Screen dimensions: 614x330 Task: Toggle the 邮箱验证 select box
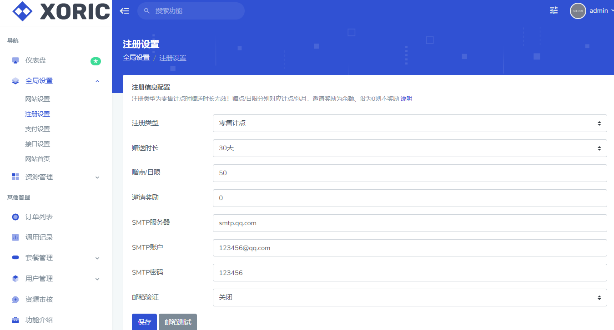[x=409, y=298]
